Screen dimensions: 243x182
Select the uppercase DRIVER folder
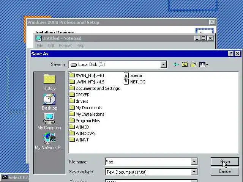79,95
